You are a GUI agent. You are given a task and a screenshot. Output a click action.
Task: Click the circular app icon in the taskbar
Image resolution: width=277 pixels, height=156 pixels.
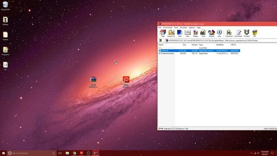[88, 153]
